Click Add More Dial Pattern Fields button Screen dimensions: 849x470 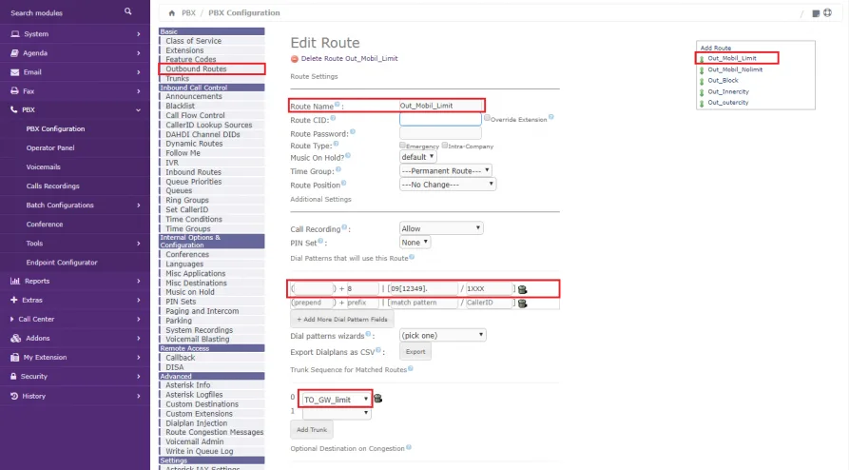(x=342, y=320)
